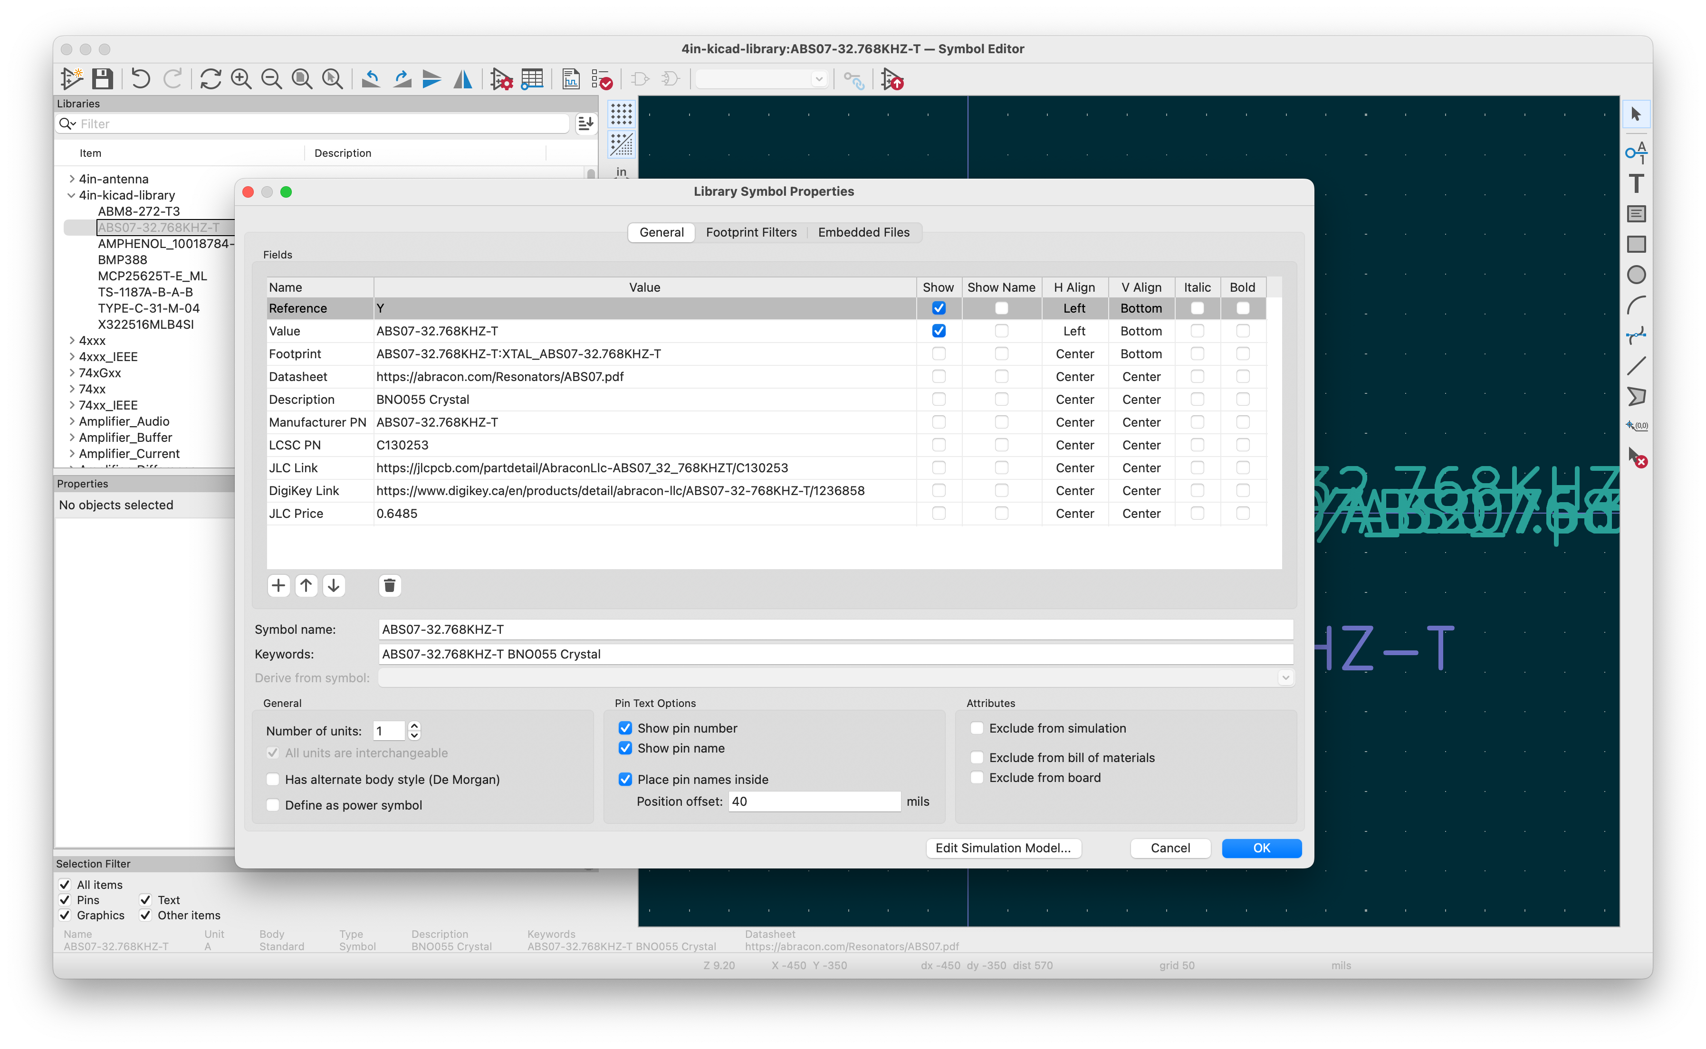The image size is (1706, 1049).
Task: Click the Add field plus button
Action: click(x=278, y=586)
